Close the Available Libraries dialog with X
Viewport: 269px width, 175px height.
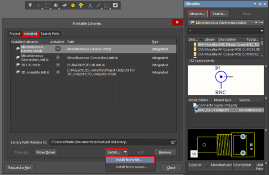(x=177, y=22)
